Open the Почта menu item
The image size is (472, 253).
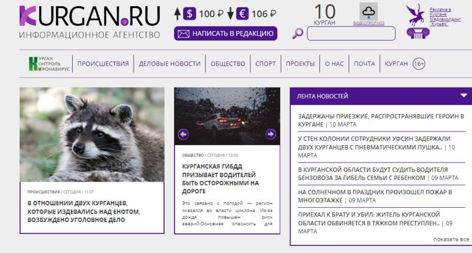click(364, 64)
